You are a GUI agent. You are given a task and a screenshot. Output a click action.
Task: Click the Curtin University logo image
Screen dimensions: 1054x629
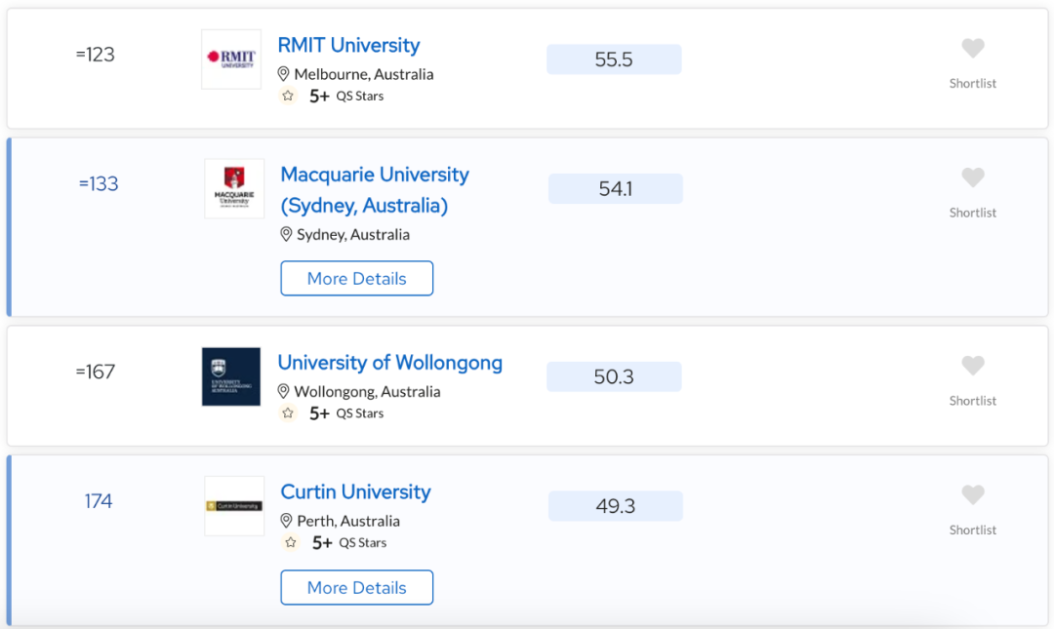click(x=234, y=506)
